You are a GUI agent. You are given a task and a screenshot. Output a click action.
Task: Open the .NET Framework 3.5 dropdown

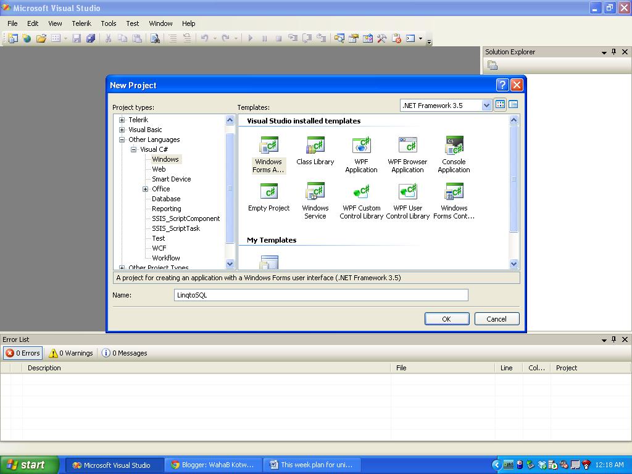tap(487, 104)
